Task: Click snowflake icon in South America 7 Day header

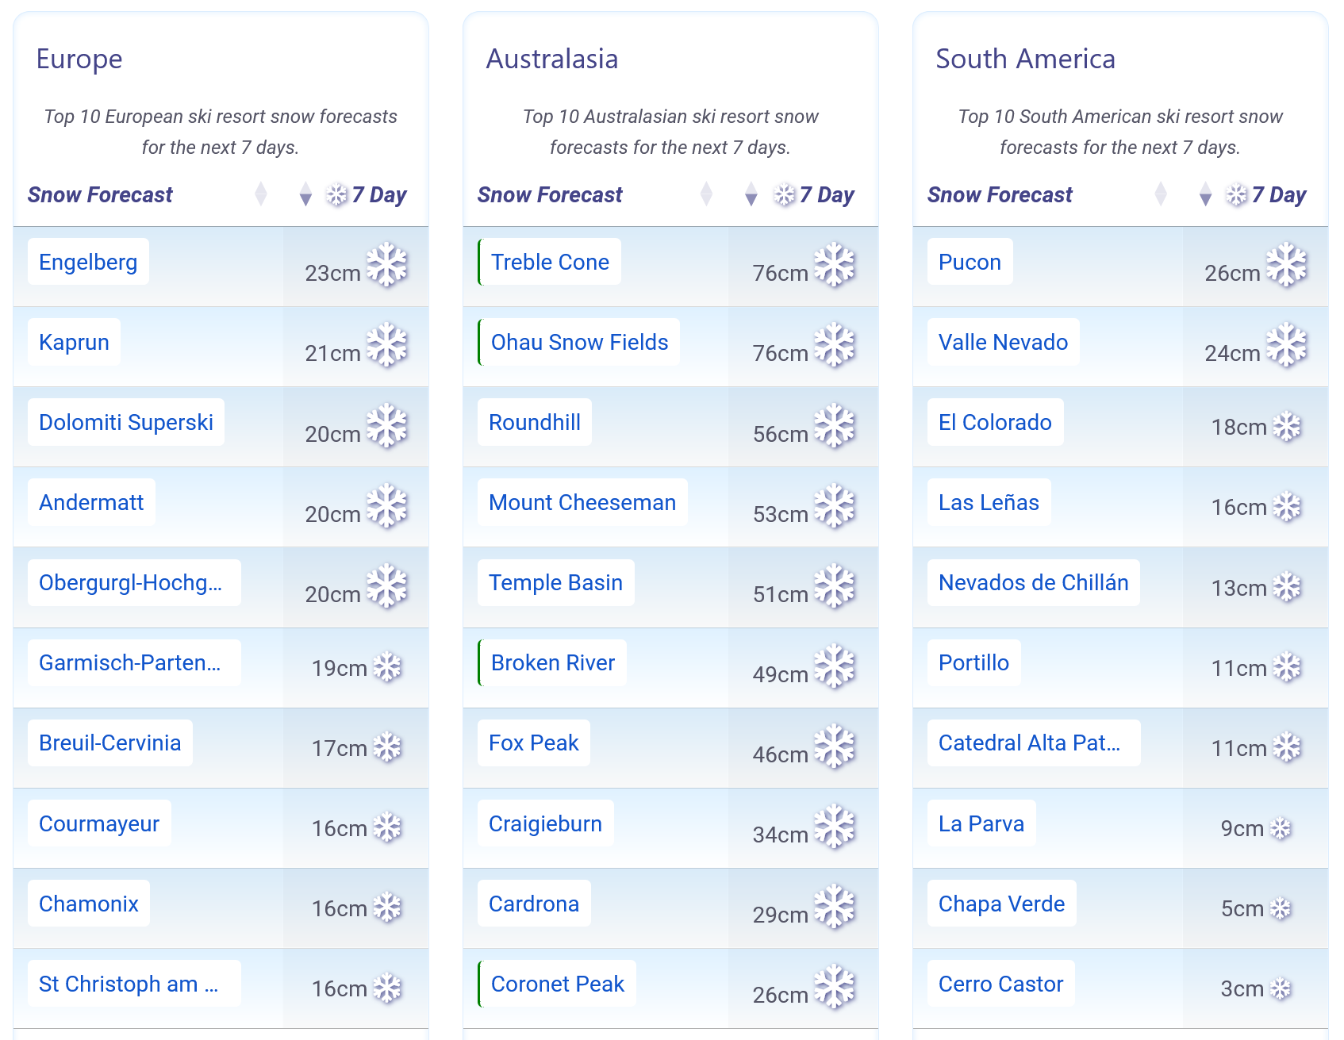Action: click(1237, 194)
